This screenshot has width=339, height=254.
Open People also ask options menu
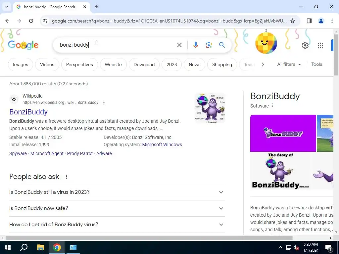(66, 177)
